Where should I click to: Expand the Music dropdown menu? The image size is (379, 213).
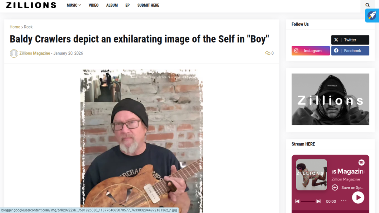point(74,5)
